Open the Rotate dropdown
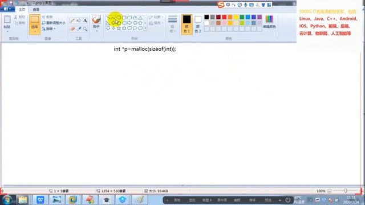The height and width of the screenshot is (205, 365). click(x=49, y=29)
